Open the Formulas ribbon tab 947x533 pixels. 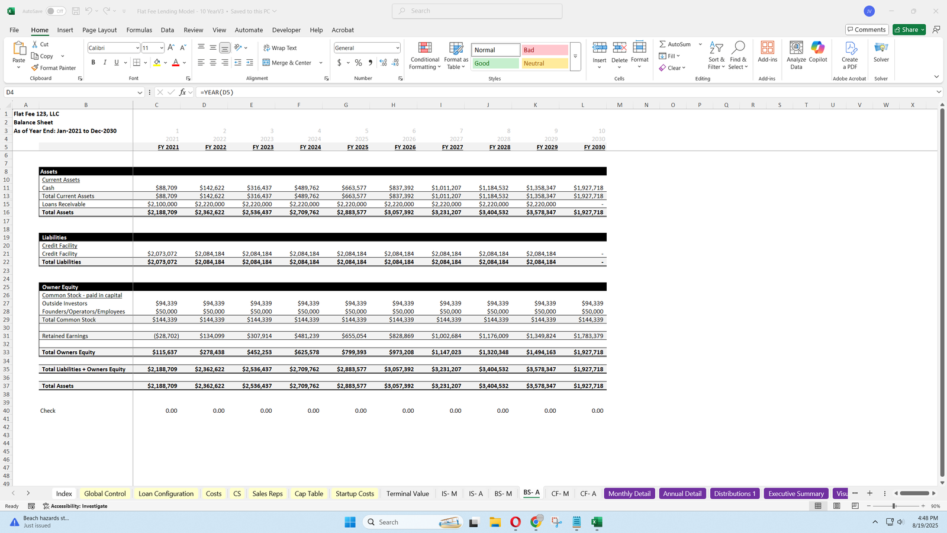(139, 30)
